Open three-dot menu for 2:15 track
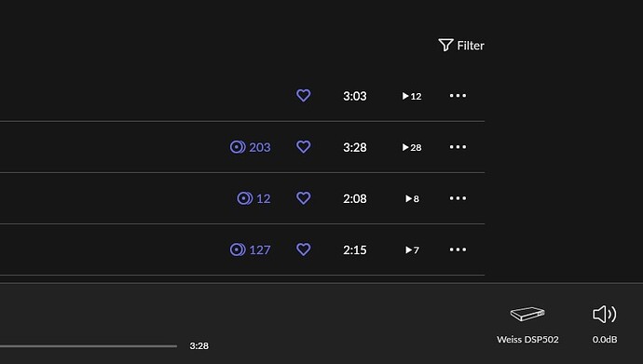The image size is (643, 364). point(458,249)
